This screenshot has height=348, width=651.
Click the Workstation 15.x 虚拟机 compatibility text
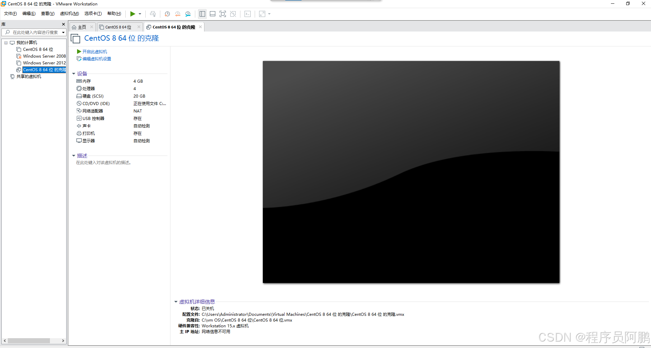(225, 326)
